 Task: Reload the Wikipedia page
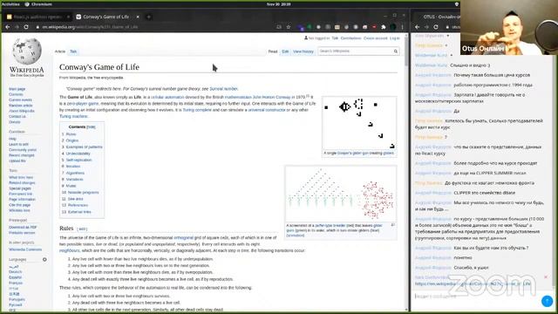pos(26,27)
